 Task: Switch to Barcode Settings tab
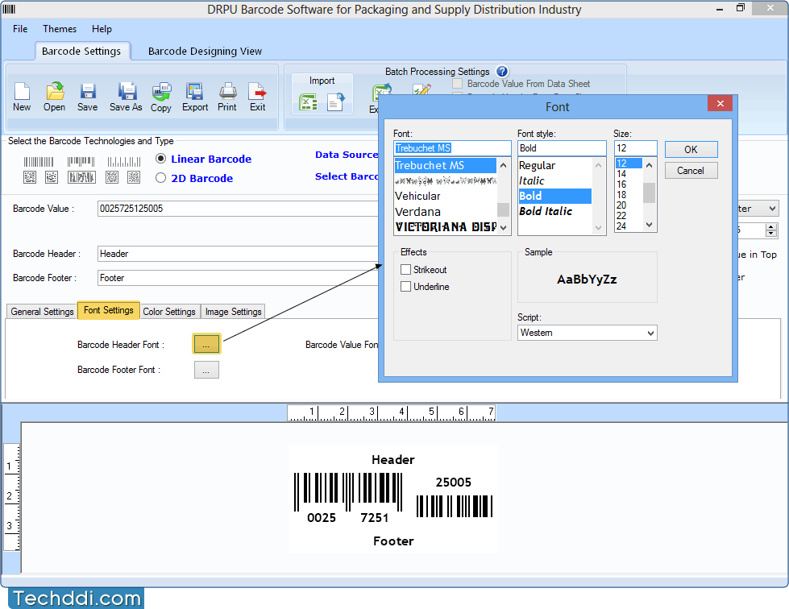point(81,52)
